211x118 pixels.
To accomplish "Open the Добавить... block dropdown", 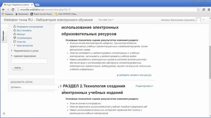I will coord(34,87).
